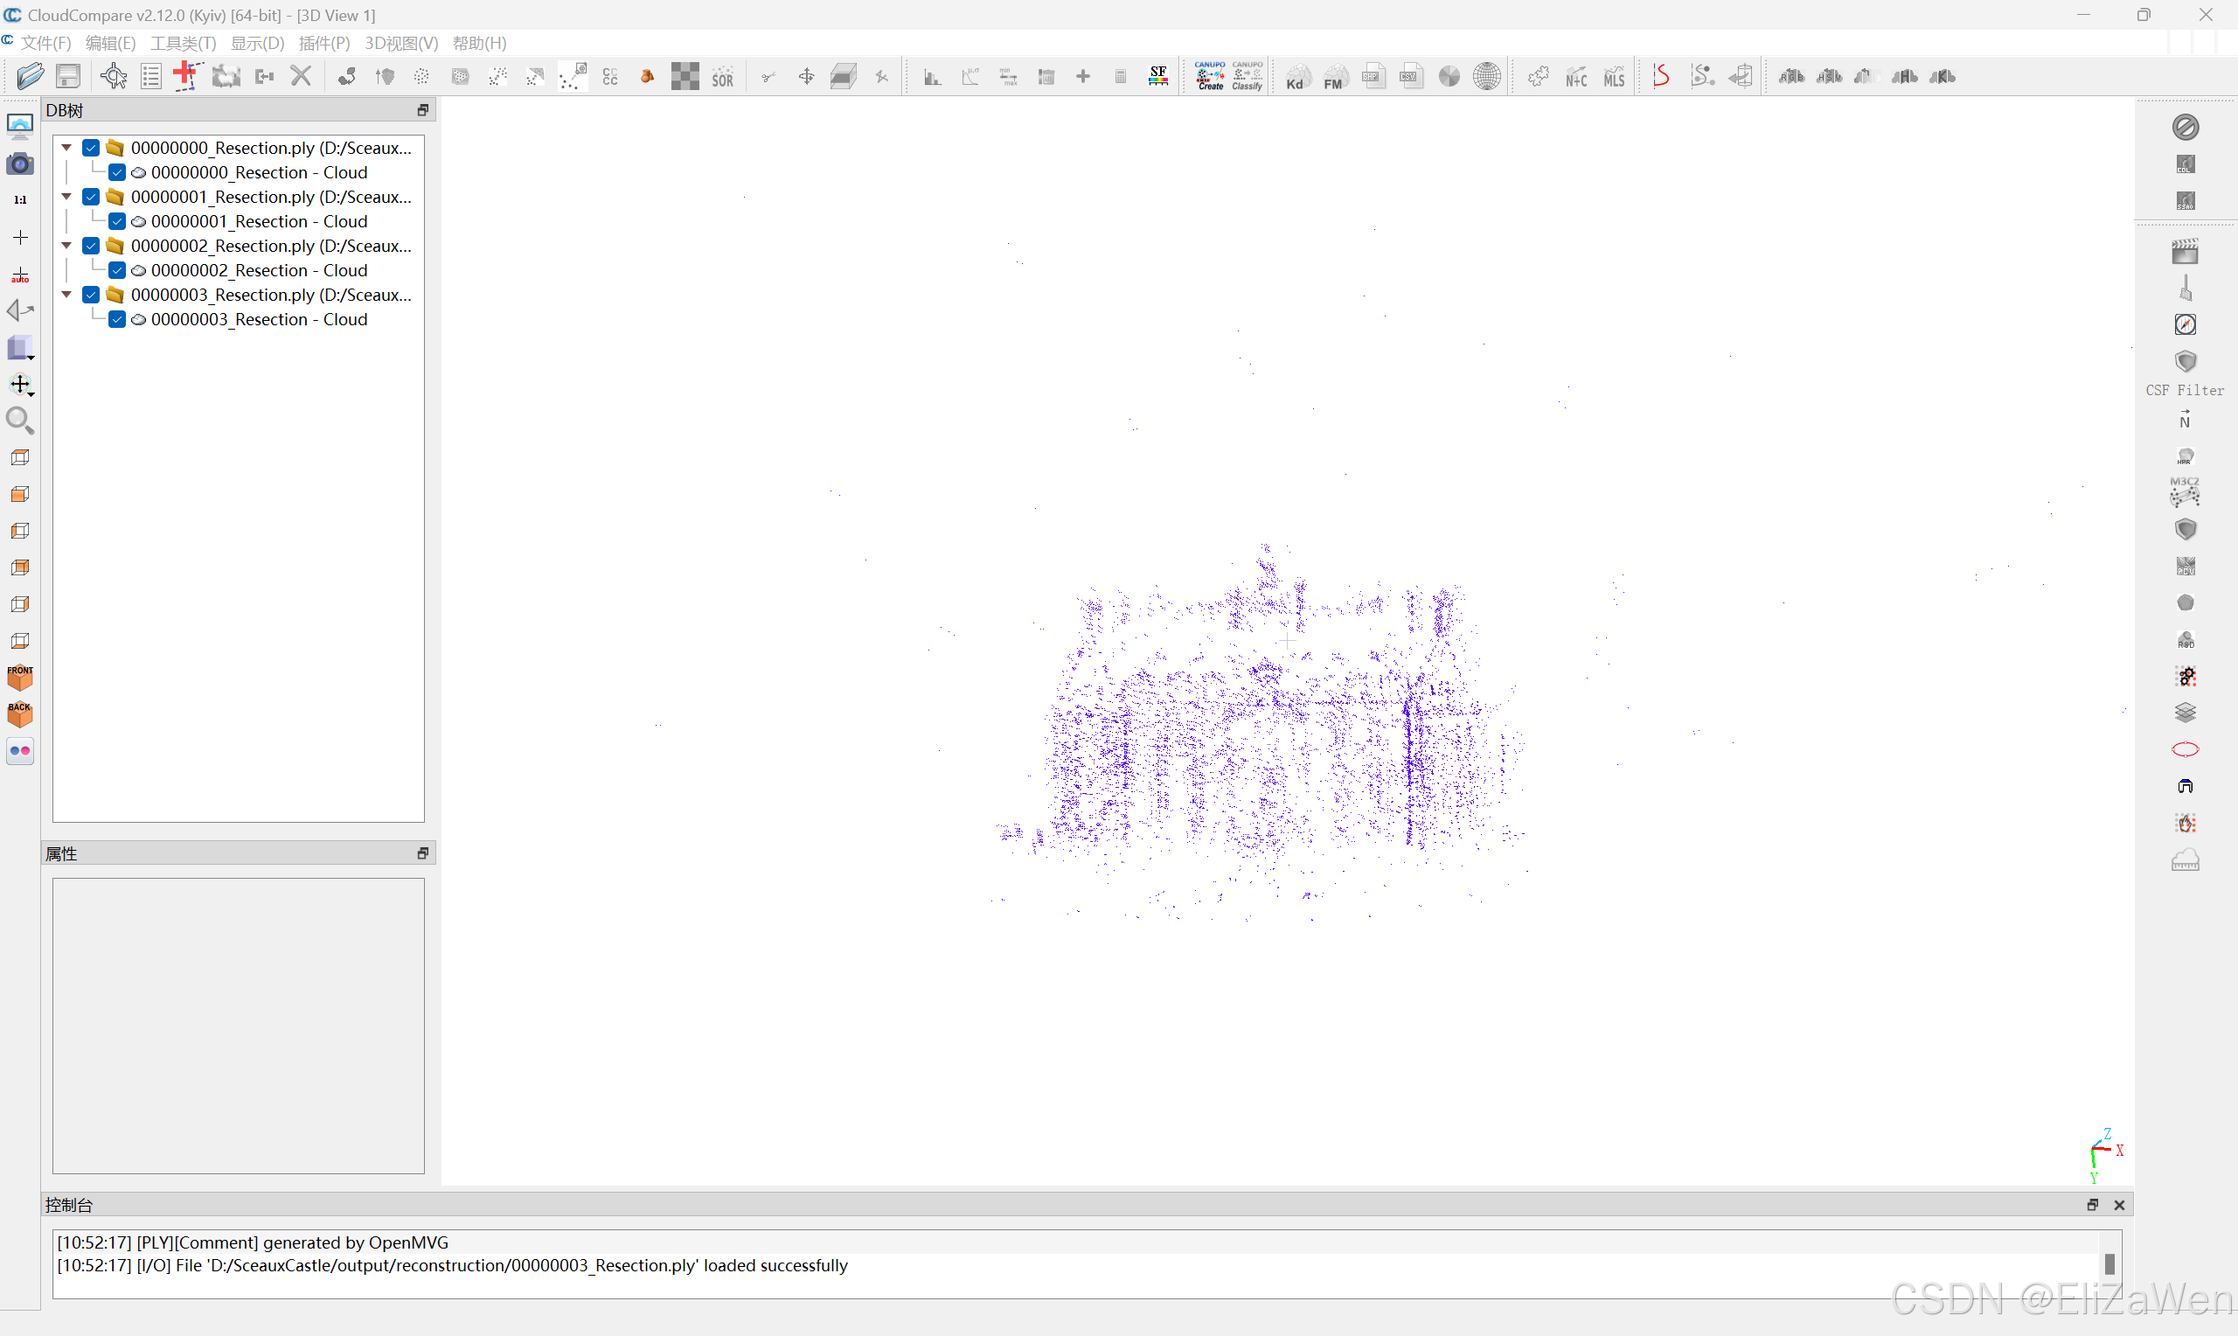Click the Save disk icon
The height and width of the screenshot is (1336, 2238).
[x=68, y=77]
